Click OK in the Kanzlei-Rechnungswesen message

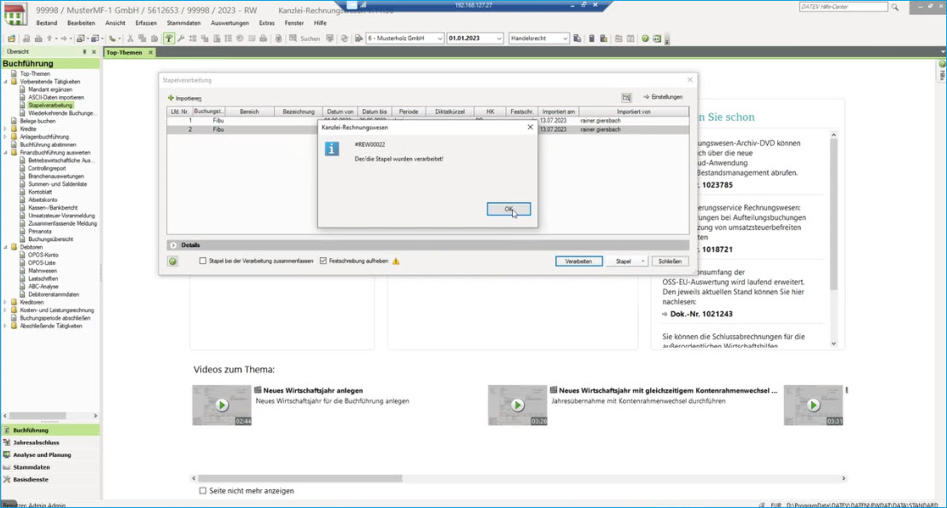[x=508, y=209]
